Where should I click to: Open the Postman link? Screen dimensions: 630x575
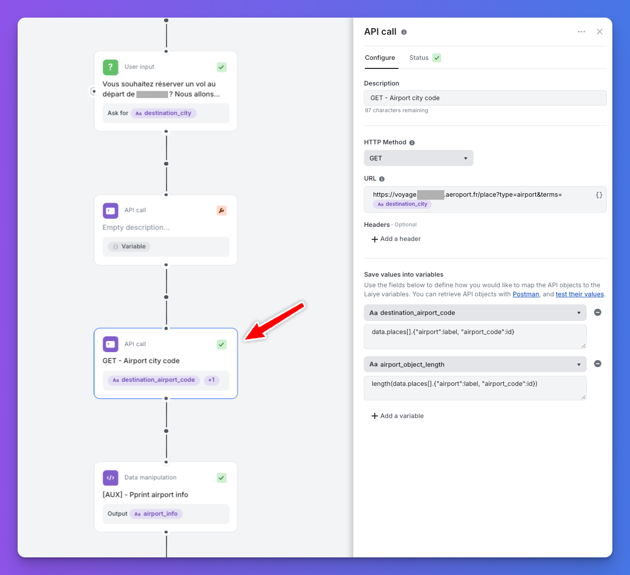click(526, 294)
